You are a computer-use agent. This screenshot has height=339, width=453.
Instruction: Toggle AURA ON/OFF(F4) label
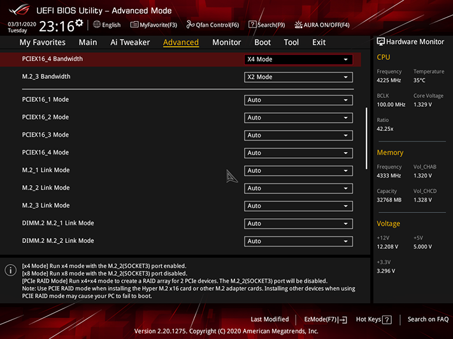tap(326, 25)
